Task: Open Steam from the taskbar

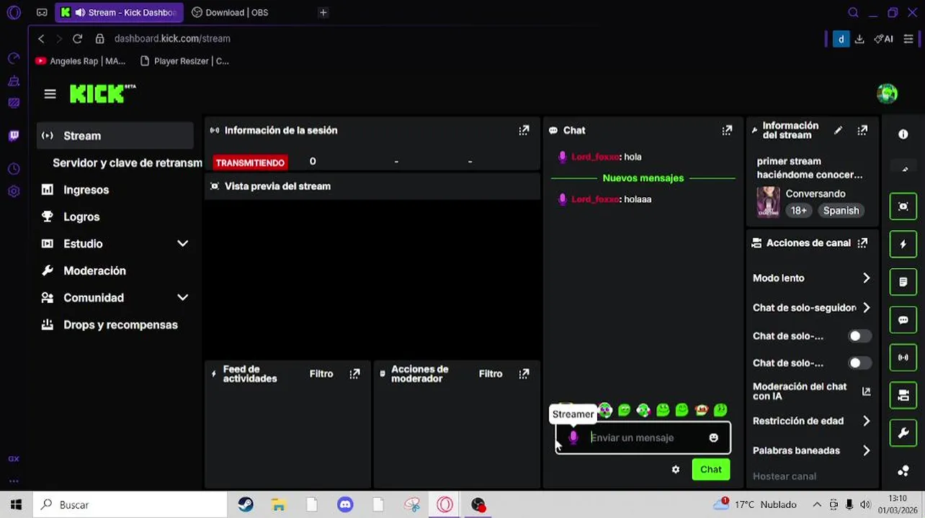Action: 246,505
